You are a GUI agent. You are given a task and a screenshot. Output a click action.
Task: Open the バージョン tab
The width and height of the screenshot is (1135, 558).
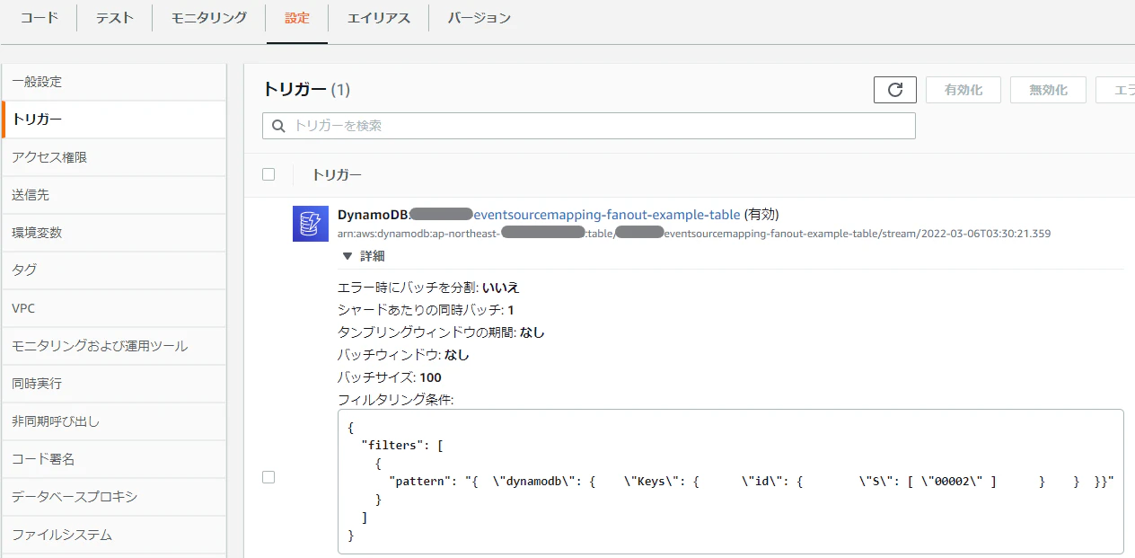[480, 18]
